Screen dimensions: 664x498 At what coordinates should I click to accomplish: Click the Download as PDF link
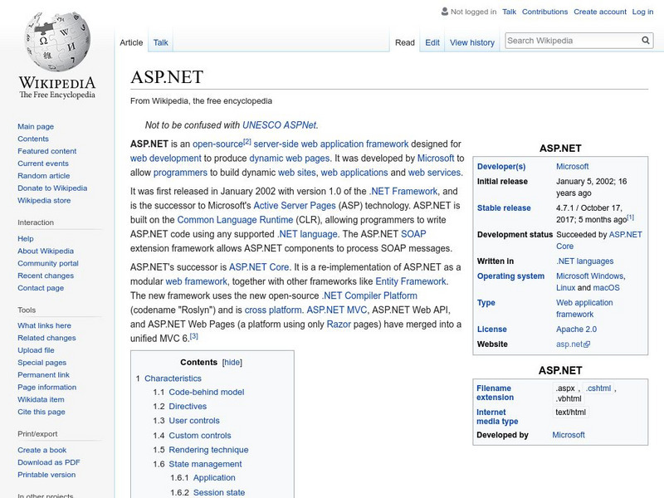click(49, 462)
